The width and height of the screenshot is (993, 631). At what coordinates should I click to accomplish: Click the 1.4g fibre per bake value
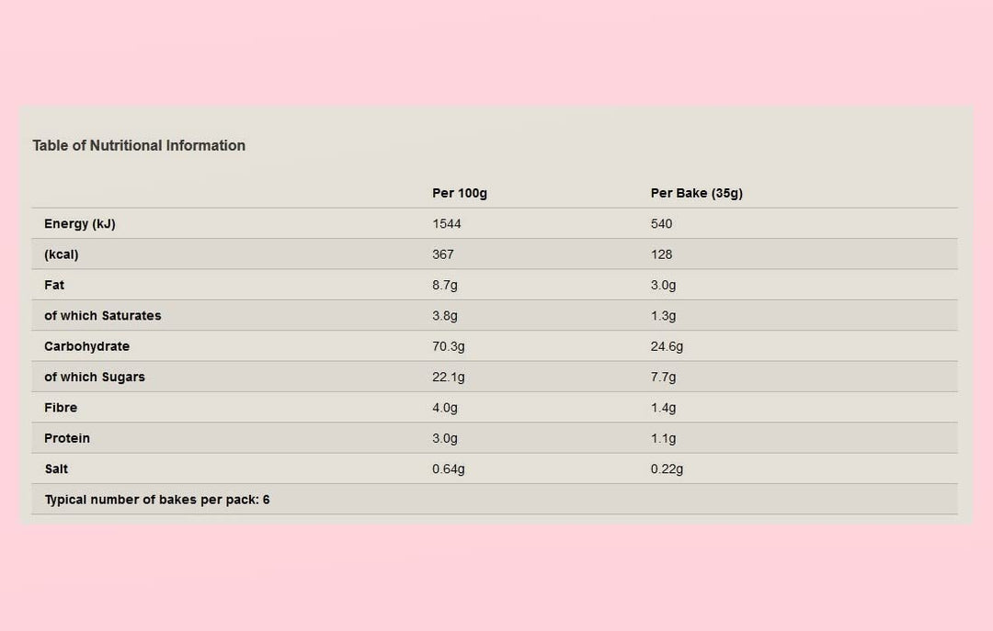coord(663,408)
